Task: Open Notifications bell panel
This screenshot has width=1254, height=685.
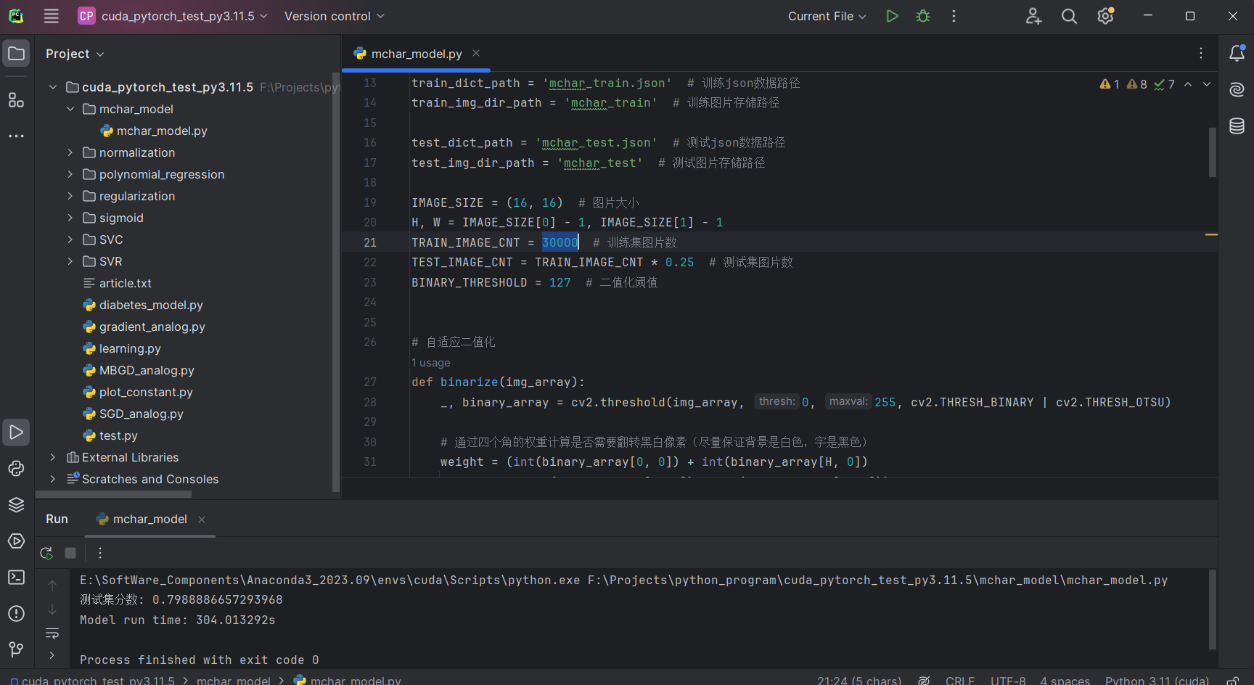Action: [1237, 53]
